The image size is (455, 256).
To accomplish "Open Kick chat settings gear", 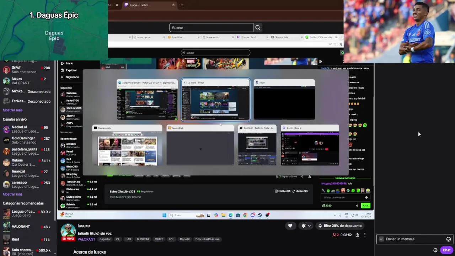I will pos(357,206).
